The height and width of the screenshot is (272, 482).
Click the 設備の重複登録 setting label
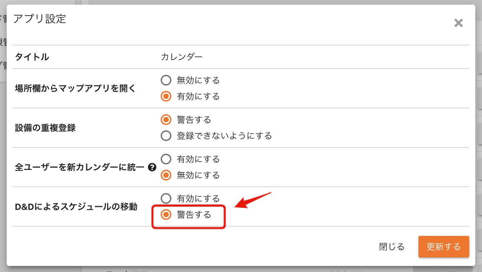pyautogui.click(x=45, y=128)
